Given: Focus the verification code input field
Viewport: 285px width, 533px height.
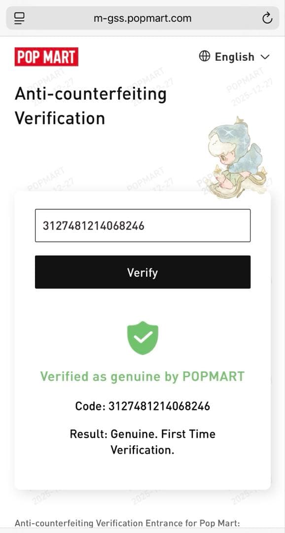Looking at the screenshot, I should pos(142,226).
